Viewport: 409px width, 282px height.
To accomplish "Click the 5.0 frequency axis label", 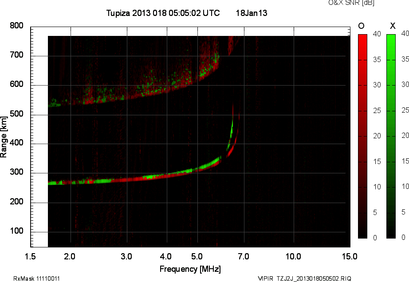I will point(197,257).
